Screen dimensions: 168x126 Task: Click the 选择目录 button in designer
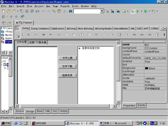67,75
